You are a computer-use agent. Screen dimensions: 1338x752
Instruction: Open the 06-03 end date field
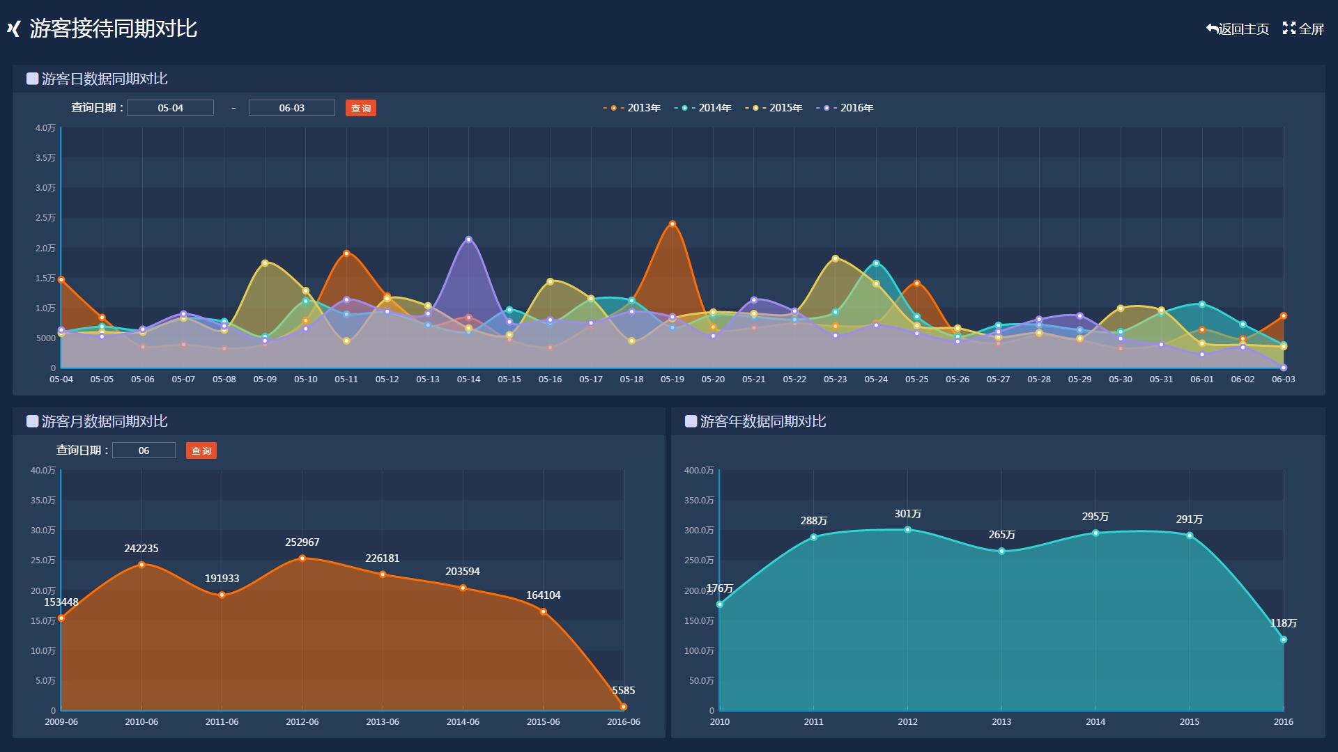click(x=291, y=108)
